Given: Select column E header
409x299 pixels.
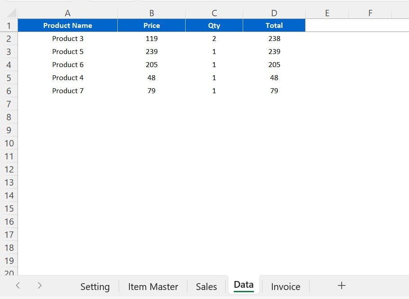Looking at the screenshot, I should 327,13.
